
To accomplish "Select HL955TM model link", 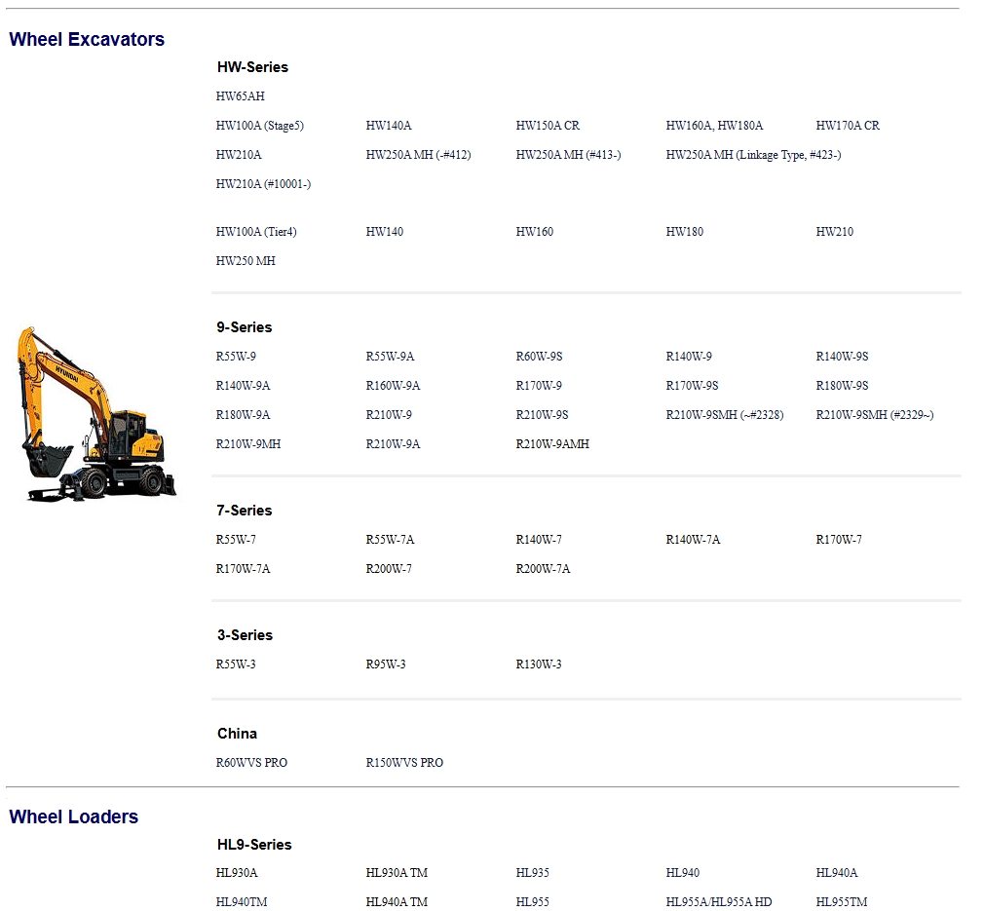I will [842, 902].
